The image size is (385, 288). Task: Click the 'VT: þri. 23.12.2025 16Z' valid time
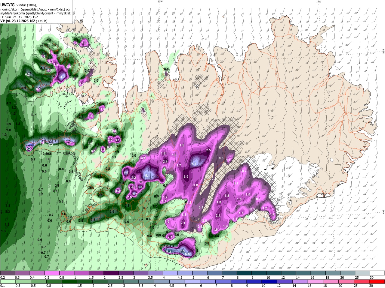pyautogui.click(x=18, y=21)
